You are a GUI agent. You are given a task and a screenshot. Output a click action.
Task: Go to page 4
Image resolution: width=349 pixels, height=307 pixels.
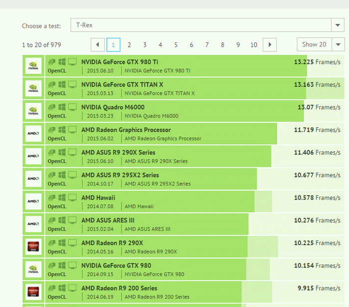tap(160, 45)
